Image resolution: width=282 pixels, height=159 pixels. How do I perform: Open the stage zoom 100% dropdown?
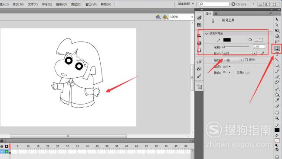coord(192,17)
